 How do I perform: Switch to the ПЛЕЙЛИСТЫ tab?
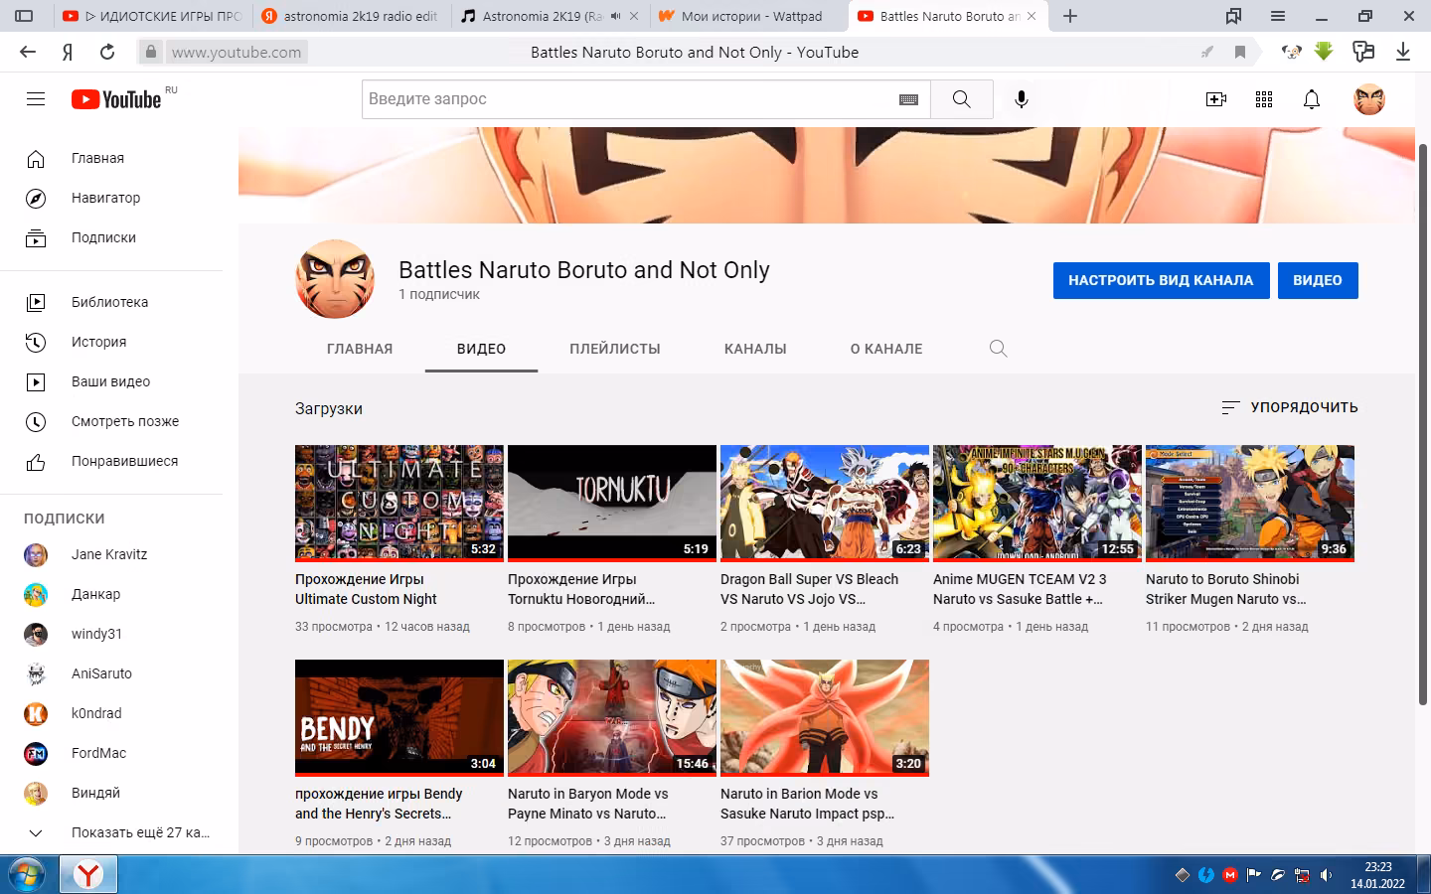pos(615,349)
